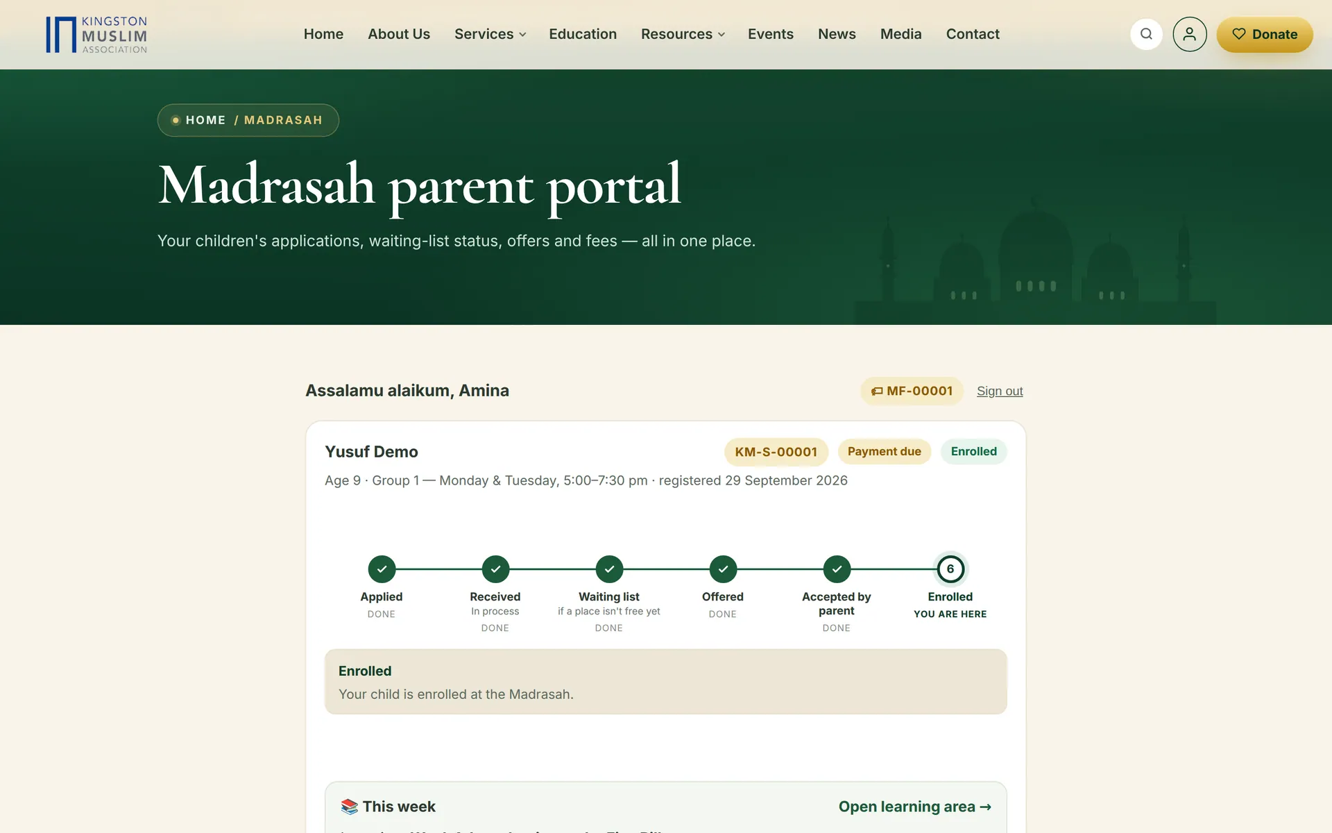
Task: Click the Offered step checkmark
Action: click(723, 569)
